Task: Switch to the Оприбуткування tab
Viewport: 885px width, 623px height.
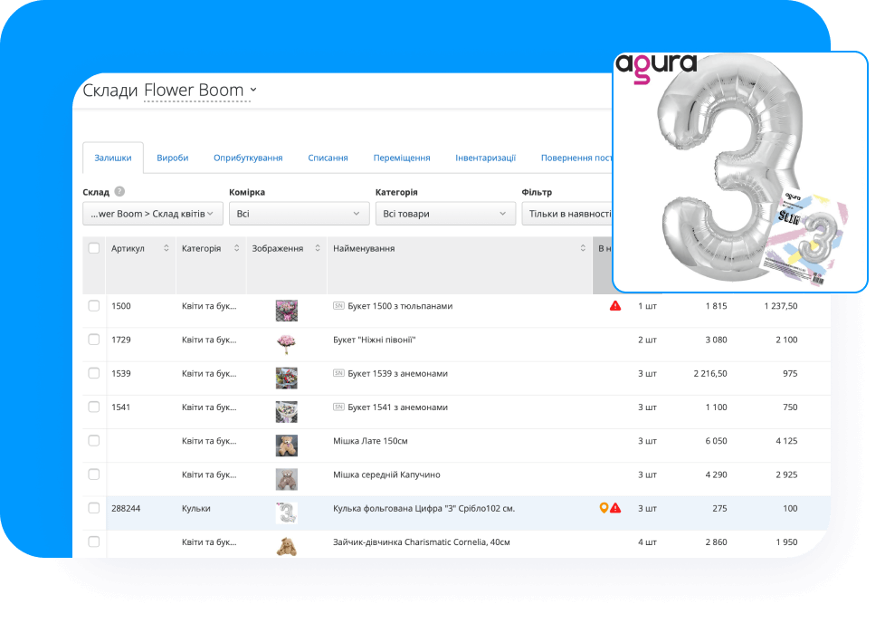Action: click(x=248, y=158)
